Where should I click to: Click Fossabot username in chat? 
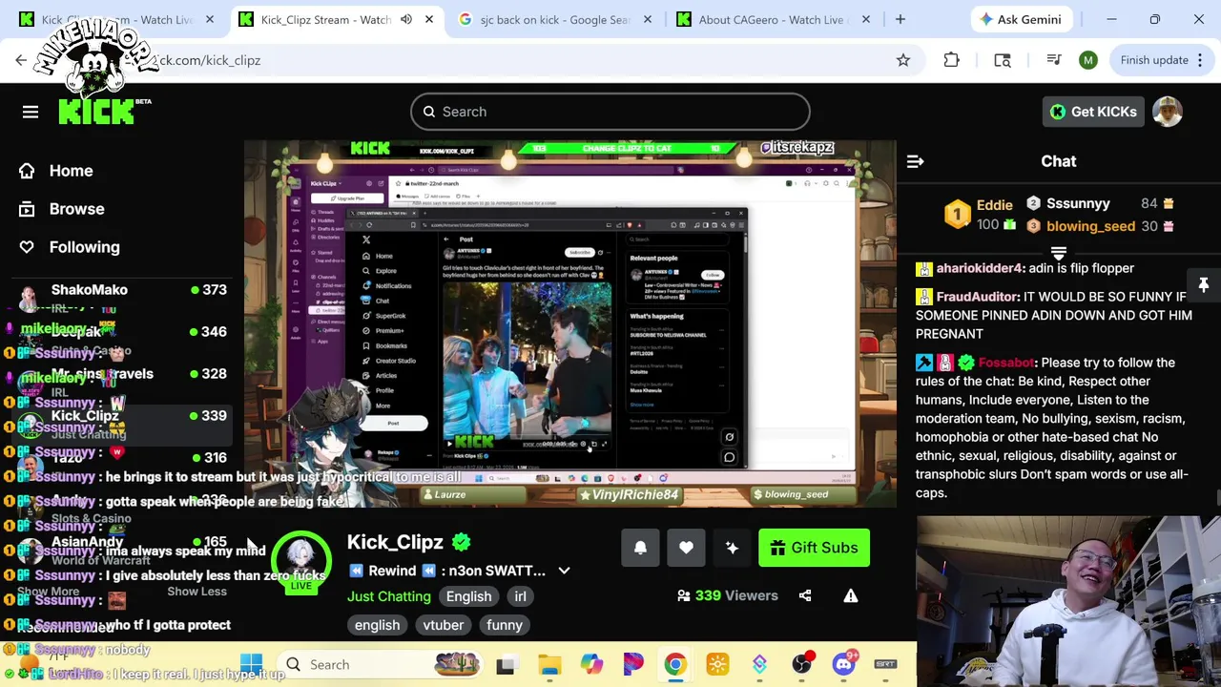coord(1005,363)
